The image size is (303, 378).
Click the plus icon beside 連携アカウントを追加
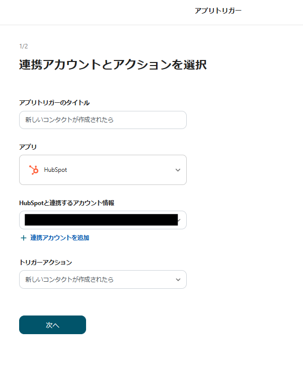pyautogui.click(x=23, y=238)
